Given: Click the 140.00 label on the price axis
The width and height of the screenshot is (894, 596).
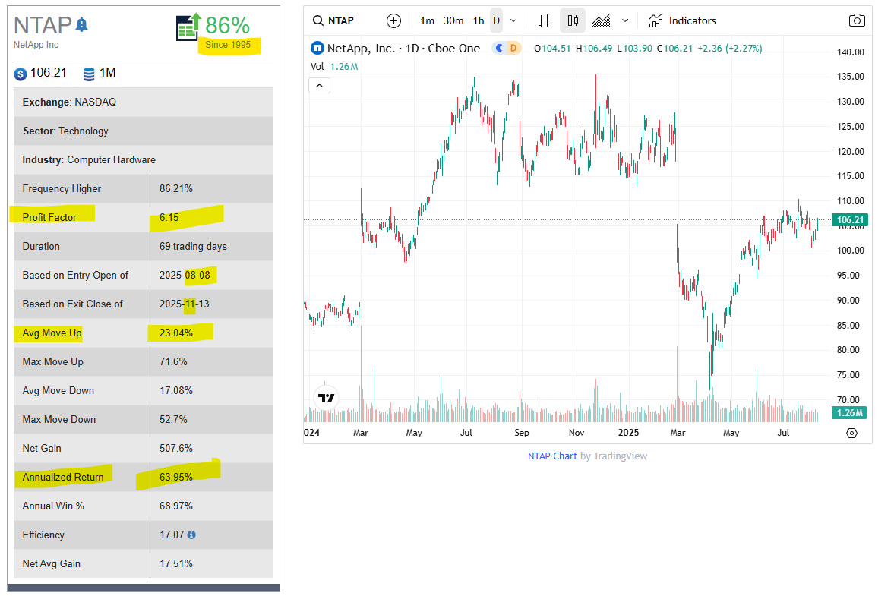Looking at the screenshot, I should (x=850, y=52).
